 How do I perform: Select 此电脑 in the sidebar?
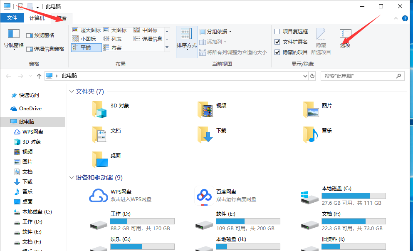(x=26, y=122)
